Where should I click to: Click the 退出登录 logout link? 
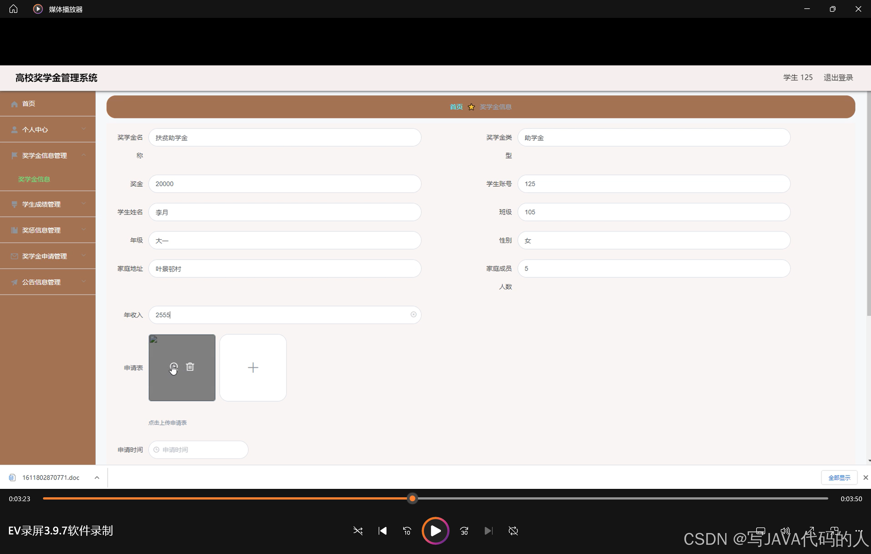click(838, 77)
